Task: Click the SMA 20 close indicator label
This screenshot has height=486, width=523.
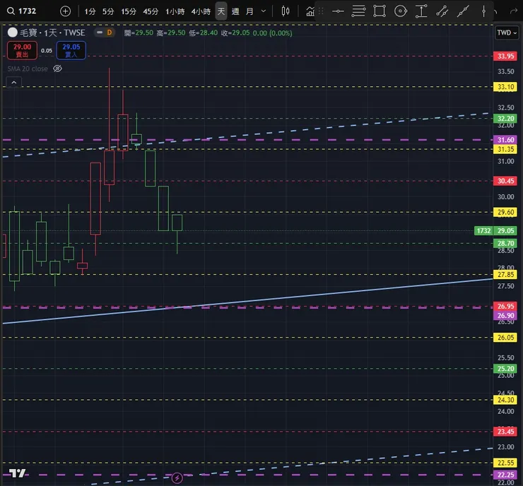Action: [28, 69]
